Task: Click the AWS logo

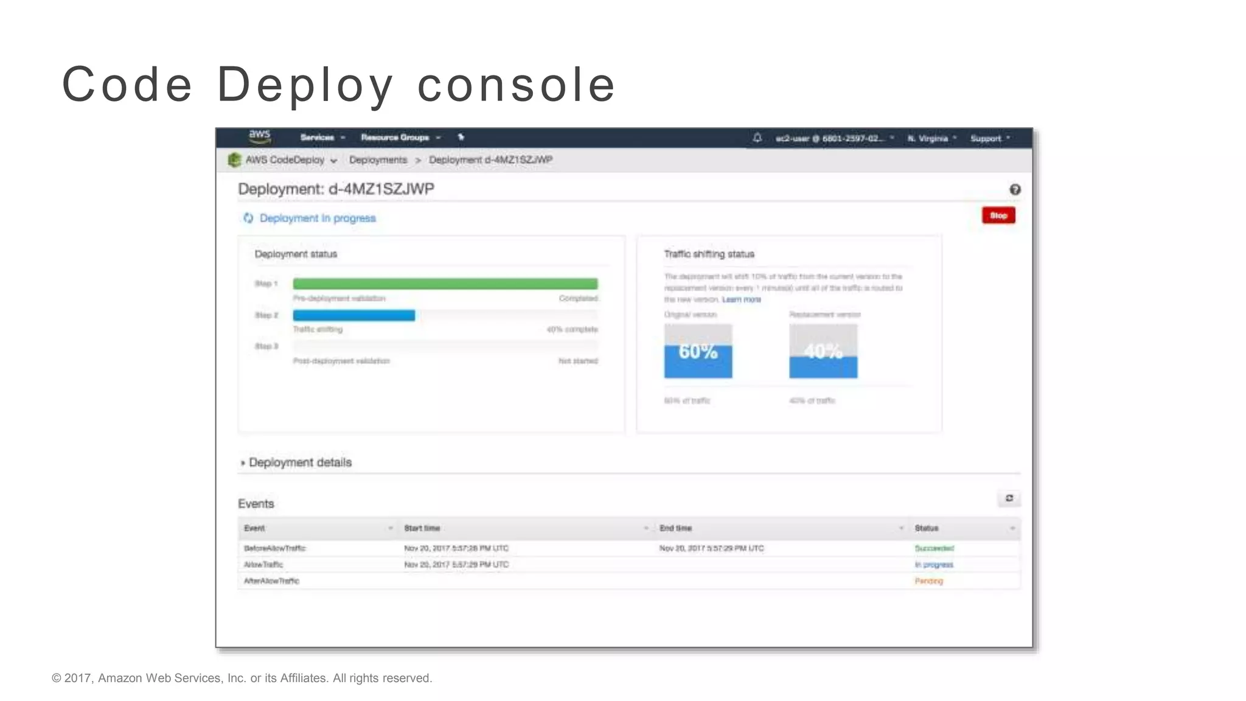Action: pyautogui.click(x=260, y=137)
